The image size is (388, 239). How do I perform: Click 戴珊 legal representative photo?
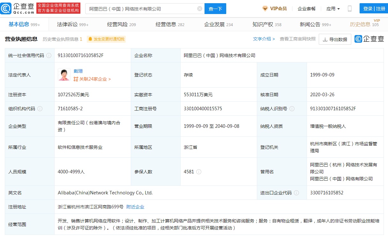click(64, 75)
